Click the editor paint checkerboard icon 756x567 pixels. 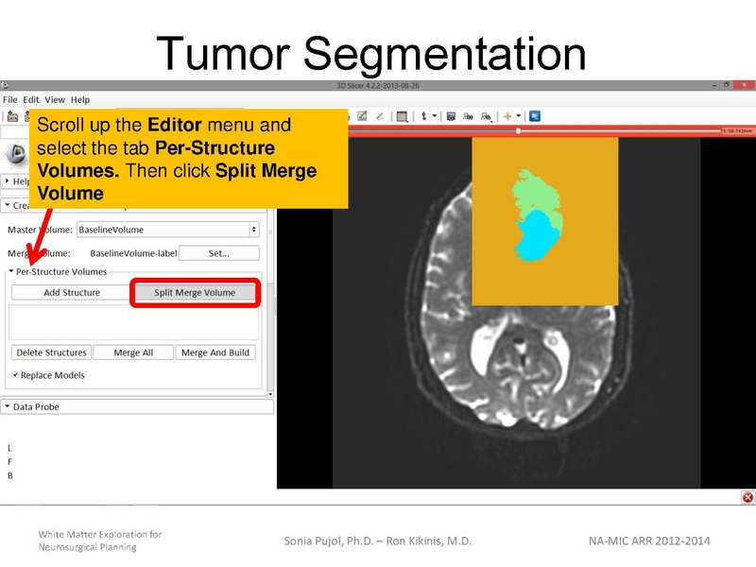364,116
